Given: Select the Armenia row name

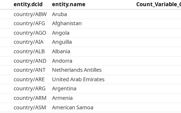Looking at the screenshot, I should 62,98.
